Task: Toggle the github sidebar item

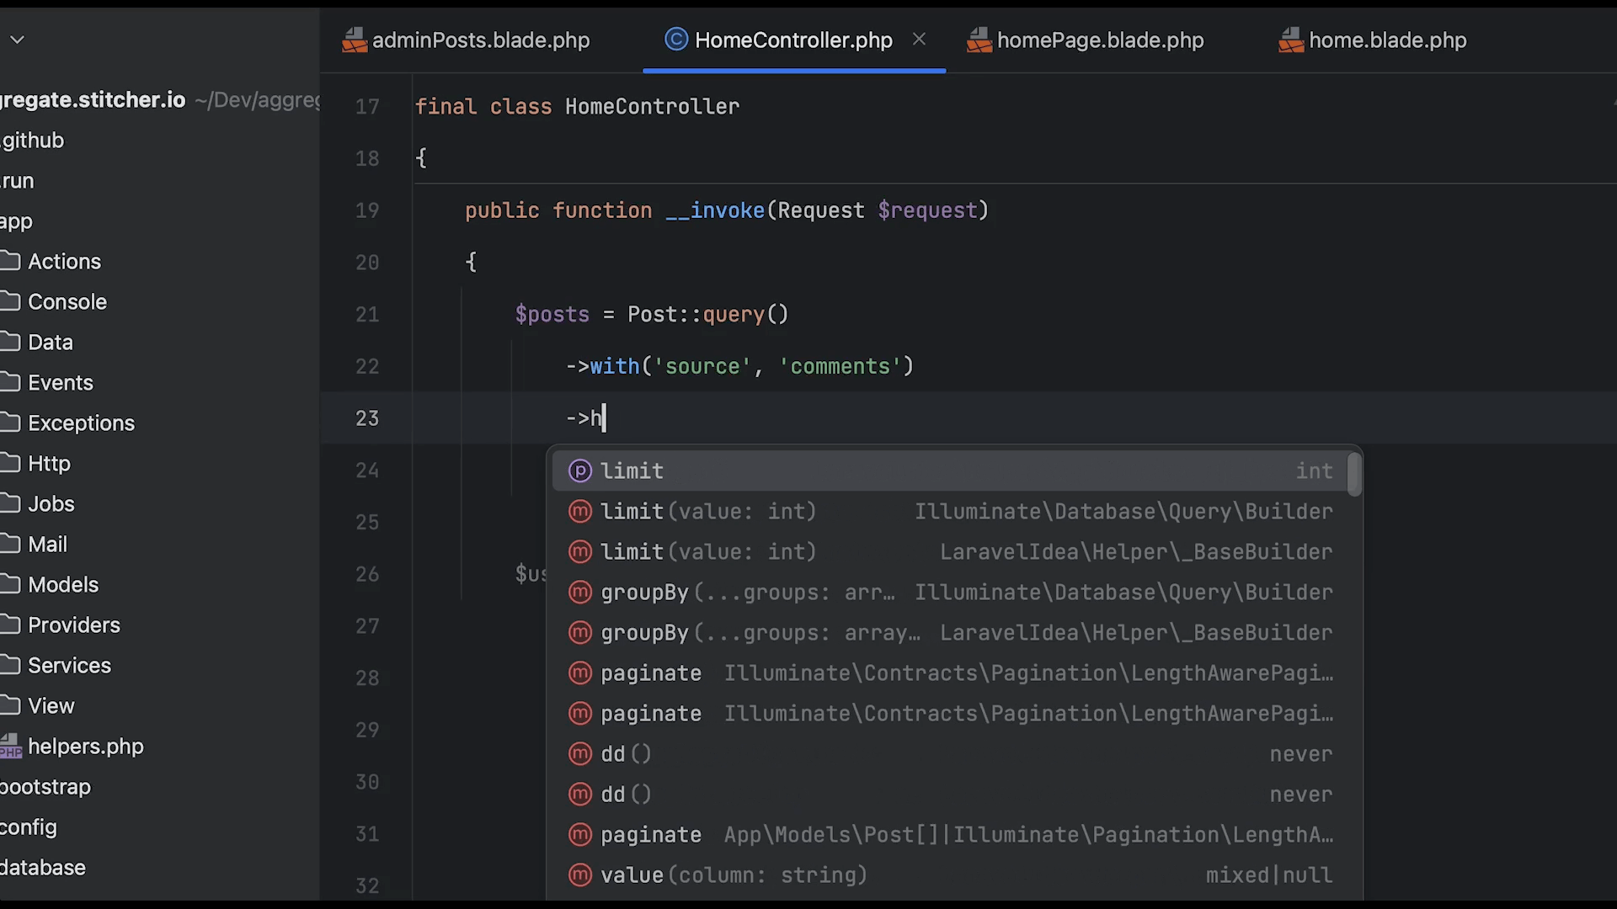Action: [31, 140]
